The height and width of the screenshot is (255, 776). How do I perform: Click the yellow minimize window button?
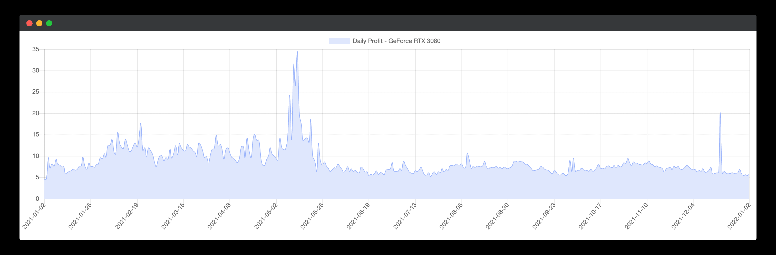[x=39, y=24]
